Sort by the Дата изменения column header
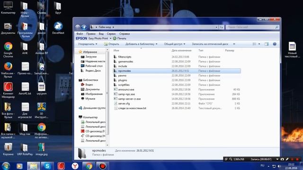The width and height of the screenshot is (303, 170). 181,51
